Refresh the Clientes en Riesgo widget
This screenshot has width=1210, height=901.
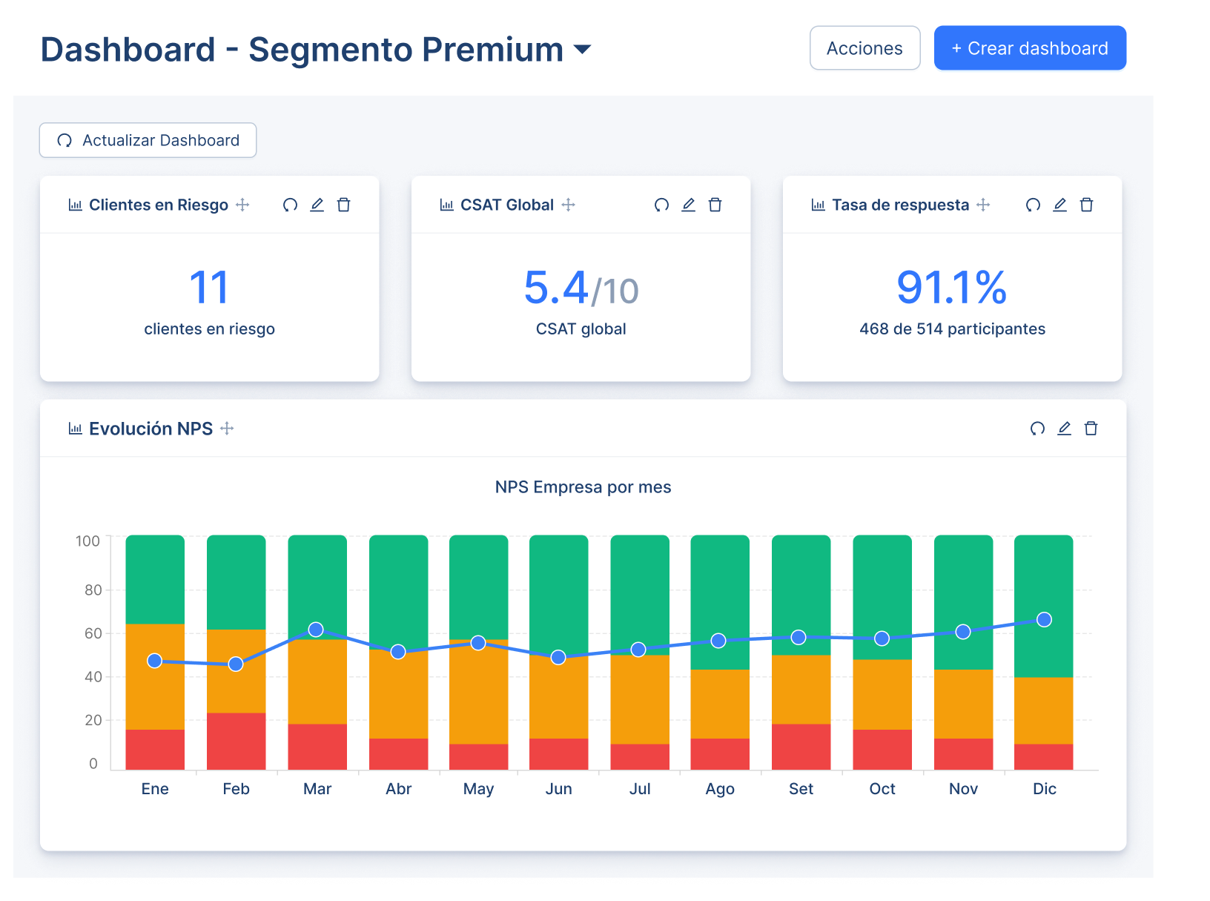click(x=290, y=205)
